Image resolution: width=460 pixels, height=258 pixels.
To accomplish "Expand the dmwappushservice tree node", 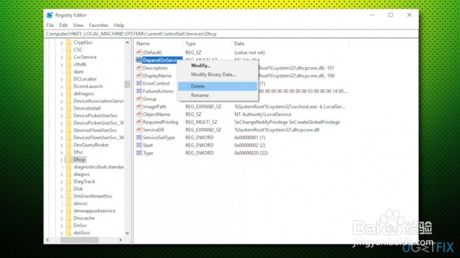I will 62,211.
